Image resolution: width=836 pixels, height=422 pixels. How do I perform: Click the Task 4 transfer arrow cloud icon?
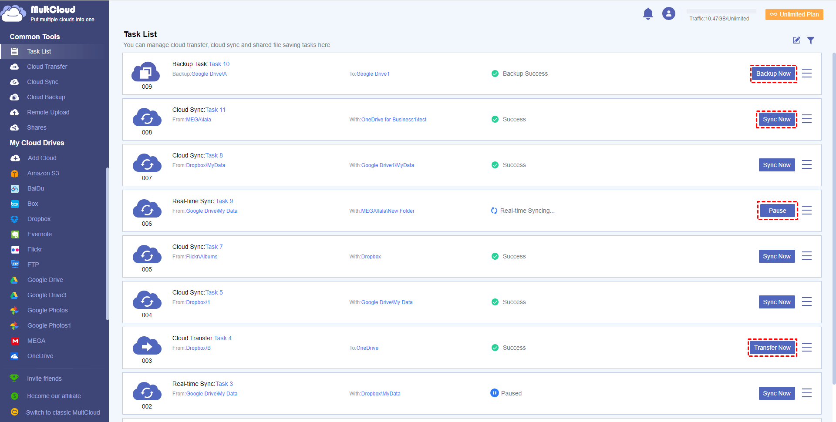(147, 346)
